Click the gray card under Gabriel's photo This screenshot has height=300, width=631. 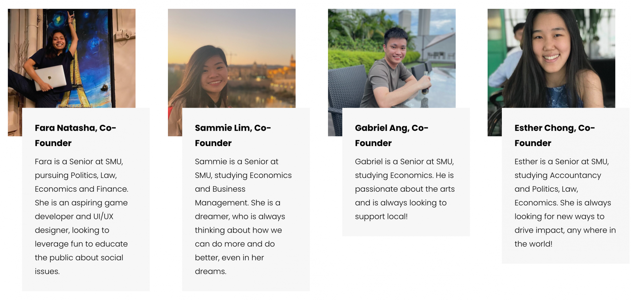coord(406,172)
